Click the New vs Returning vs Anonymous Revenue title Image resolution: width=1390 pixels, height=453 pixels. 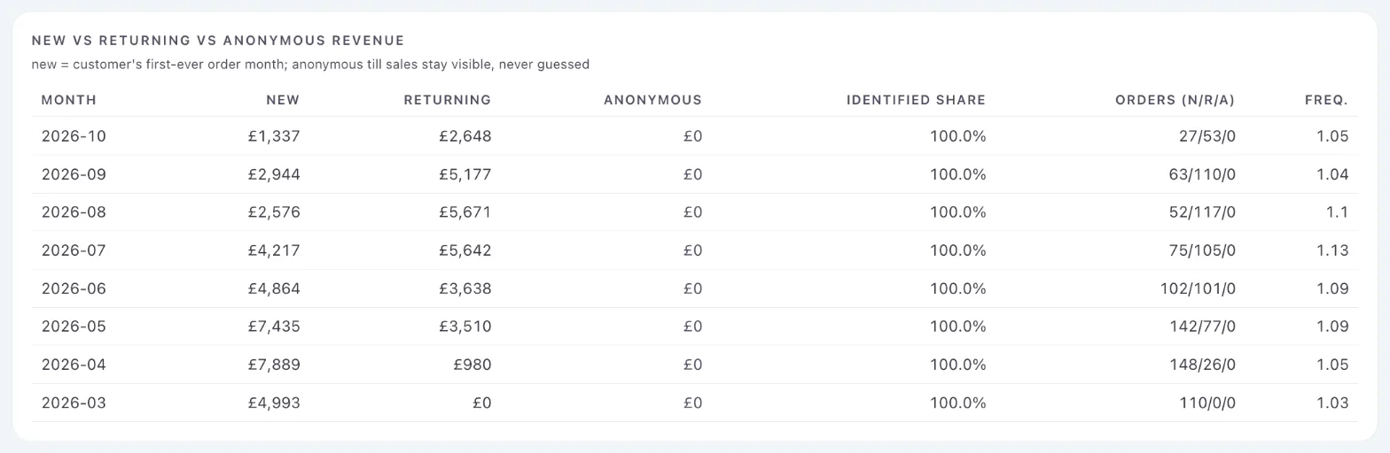218,41
